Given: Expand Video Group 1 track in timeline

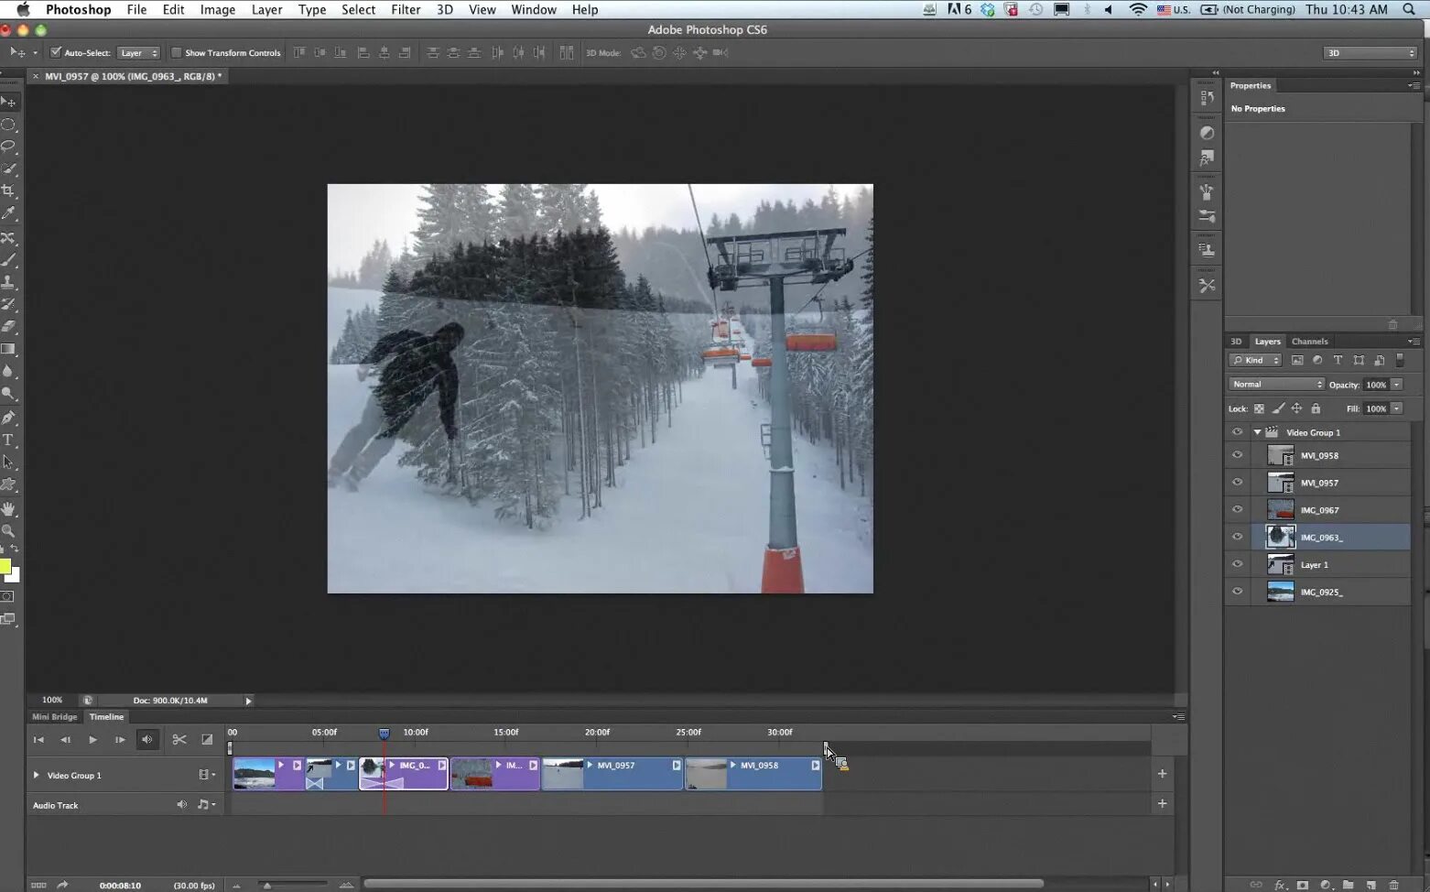Looking at the screenshot, I should [x=36, y=775].
